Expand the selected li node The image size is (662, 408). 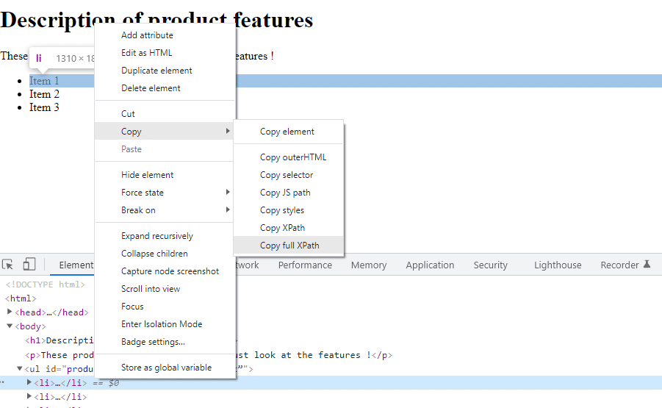(x=29, y=382)
